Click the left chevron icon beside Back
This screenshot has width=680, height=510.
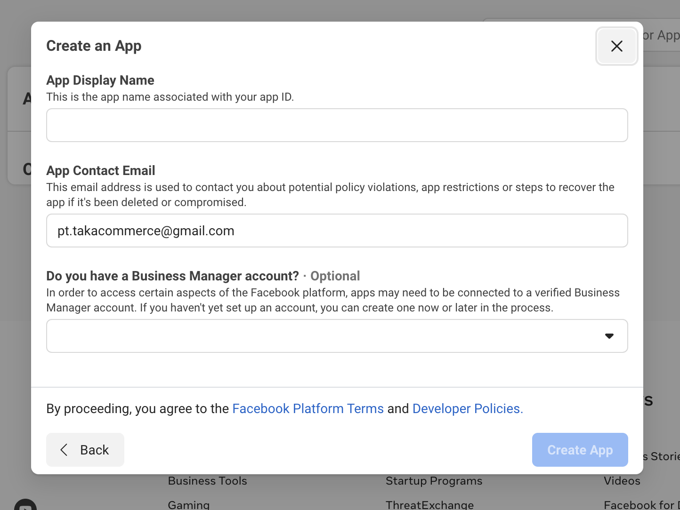[64, 450]
